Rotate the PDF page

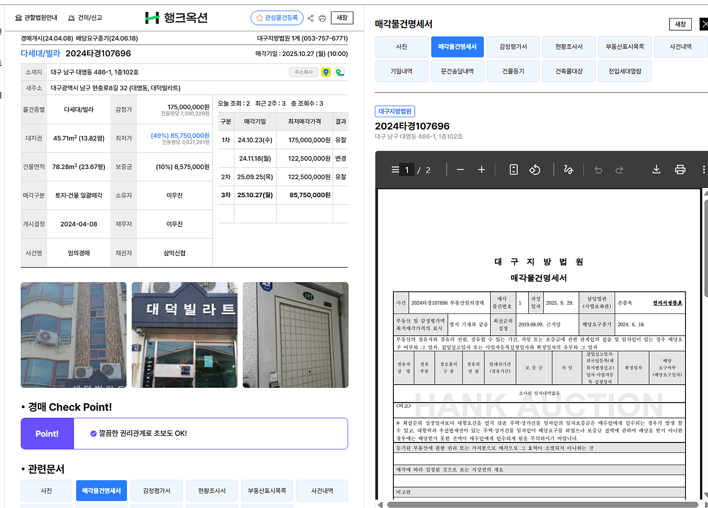click(535, 170)
